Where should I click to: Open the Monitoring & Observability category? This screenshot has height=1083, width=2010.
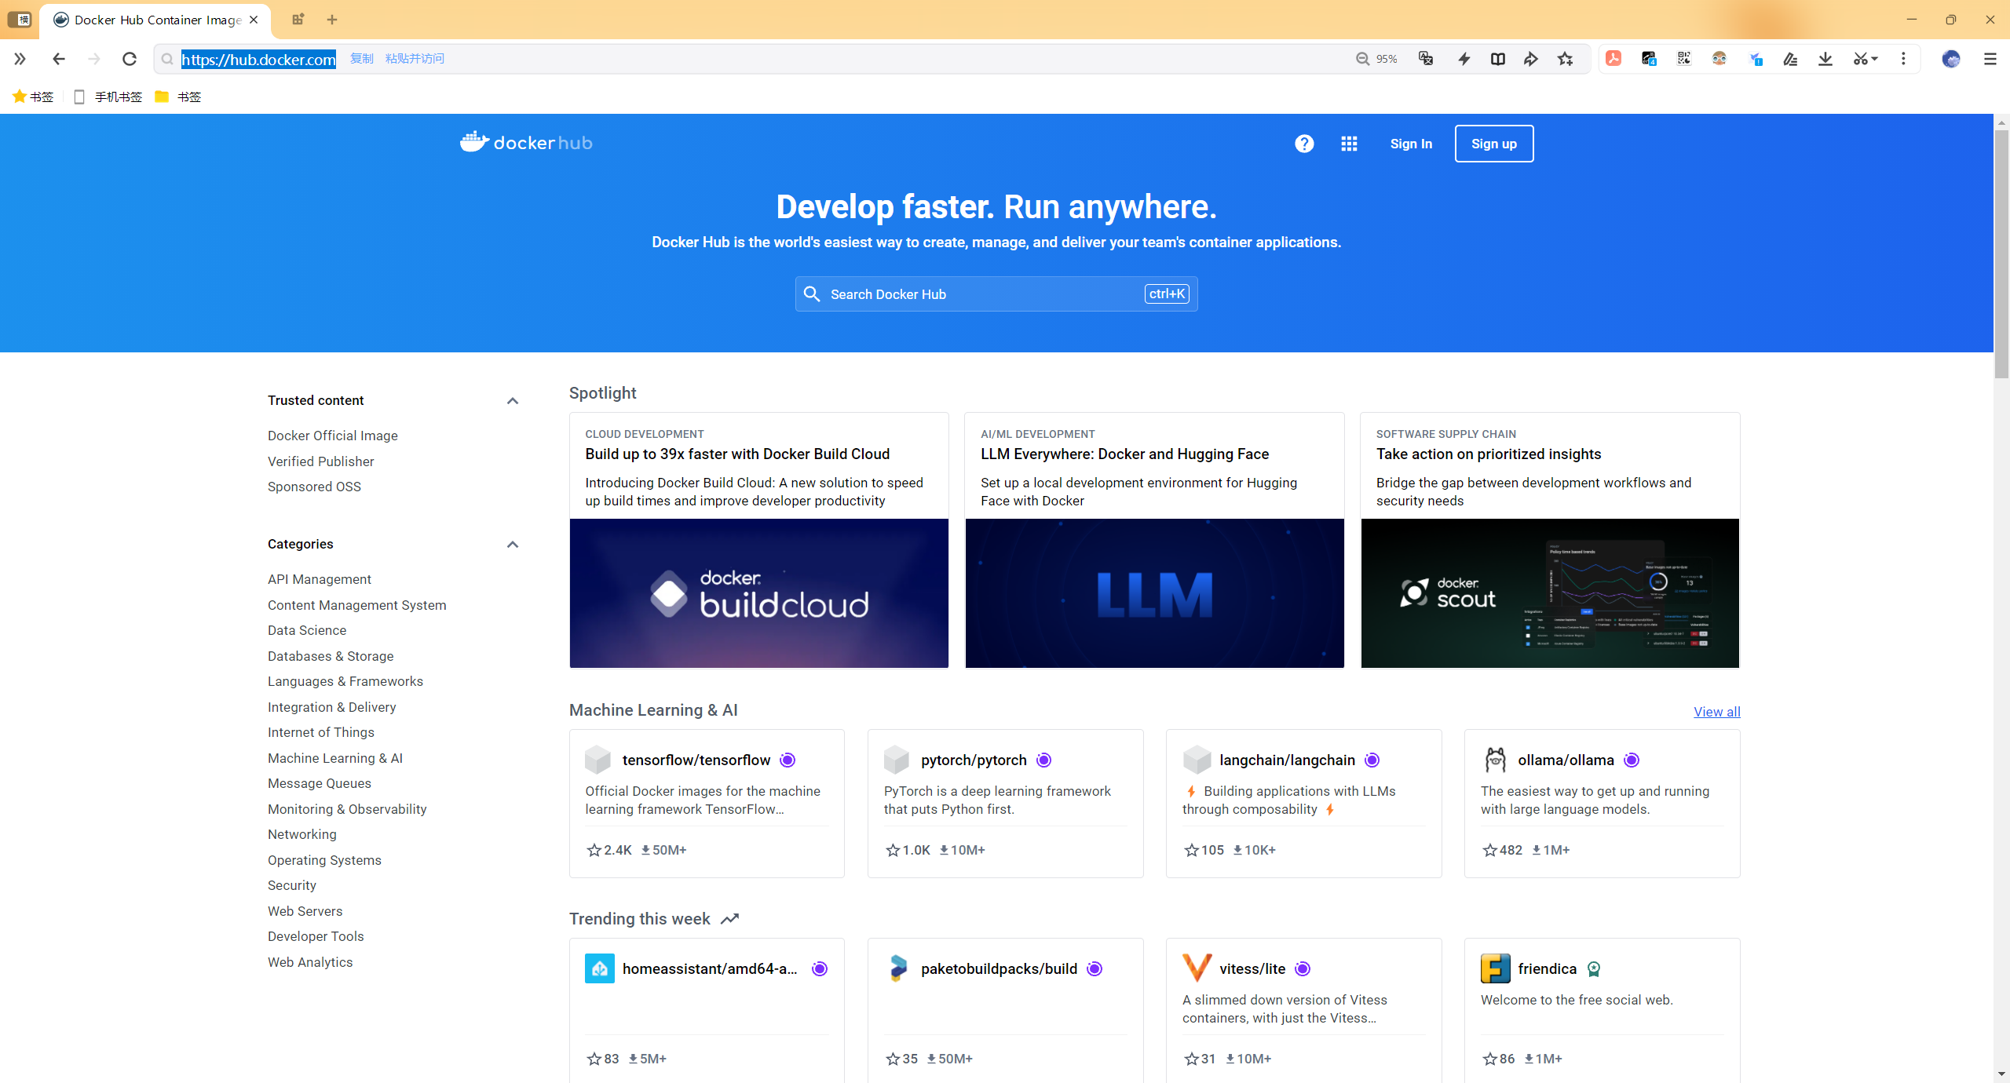click(347, 809)
